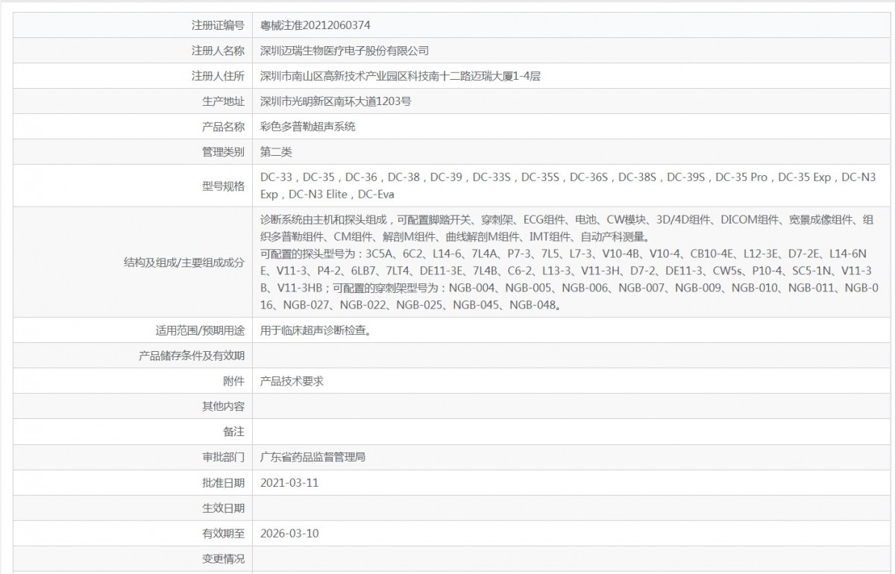Viewport: 895px width, 574px height.
Task: Select the 注册人名称 label
Action: click(218, 51)
